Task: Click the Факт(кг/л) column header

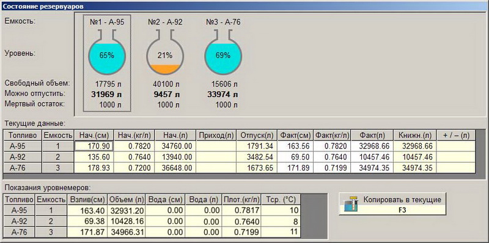Action: [332, 135]
